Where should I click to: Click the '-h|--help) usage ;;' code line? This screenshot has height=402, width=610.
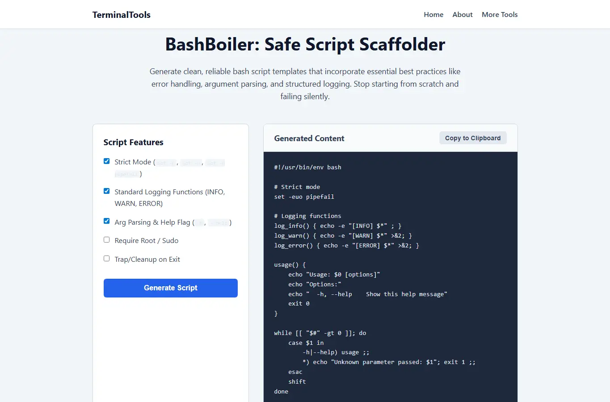pyautogui.click(x=336, y=352)
